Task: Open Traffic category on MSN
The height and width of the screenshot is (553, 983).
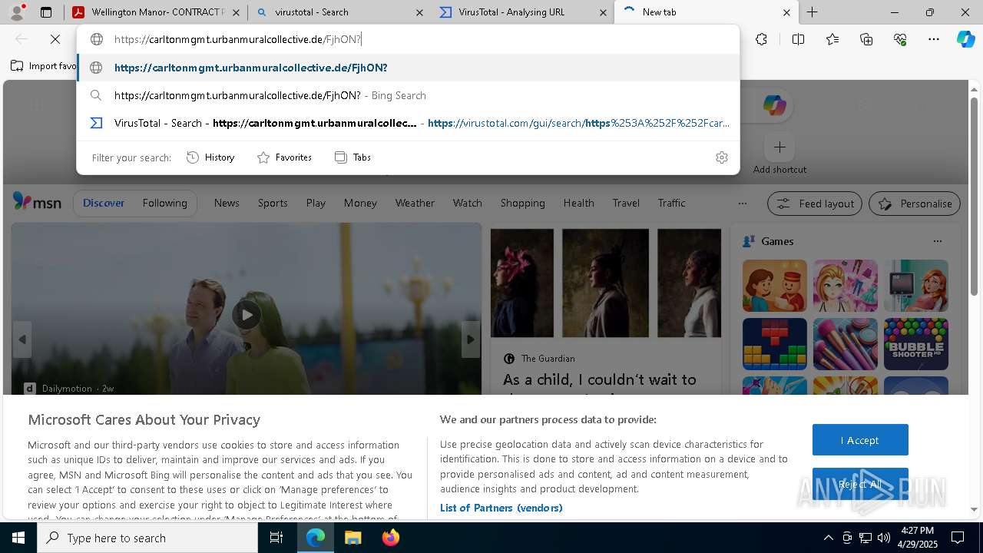Action: (x=671, y=203)
